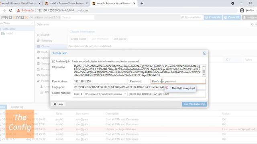Click the Summary book icon in sidebar
Screen dimensions: 257x144
point(39,40)
